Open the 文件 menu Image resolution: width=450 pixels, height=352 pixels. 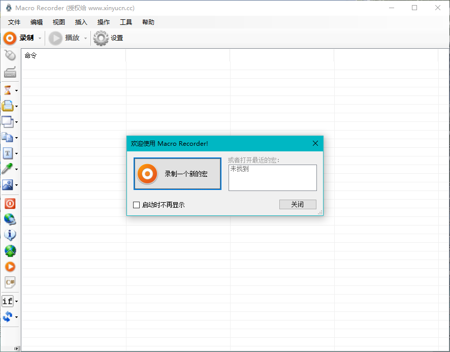point(14,22)
